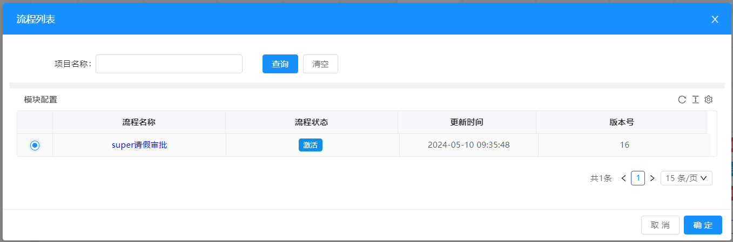Go to next page using right arrow

pos(652,178)
